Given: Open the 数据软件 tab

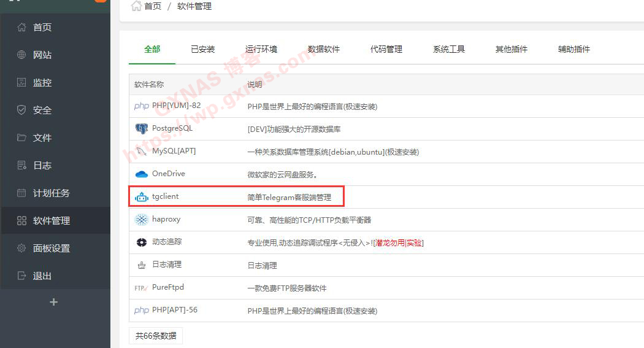Looking at the screenshot, I should 324,49.
